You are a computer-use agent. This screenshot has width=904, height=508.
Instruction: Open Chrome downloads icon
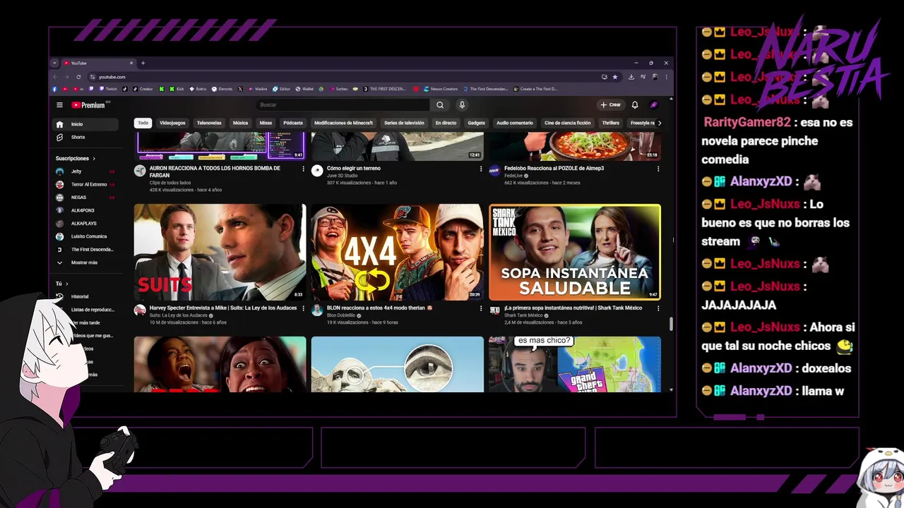pos(631,77)
